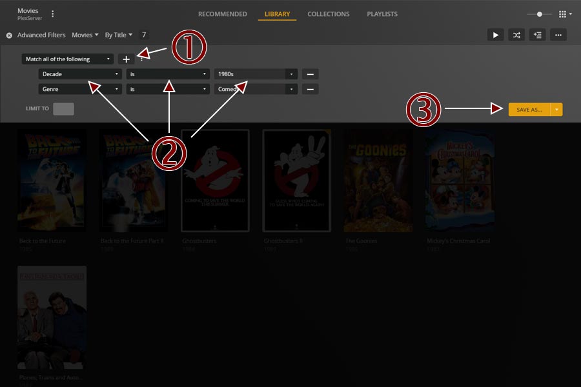The height and width of the screenshot is (387, 581).
Task: Switch to the Playlists tab
Action: 382,14
